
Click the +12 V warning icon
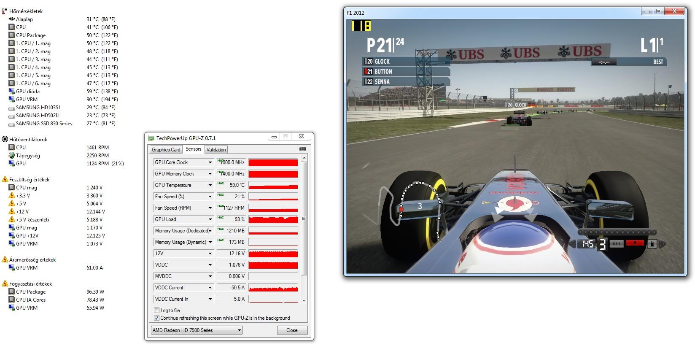(12, 211)
